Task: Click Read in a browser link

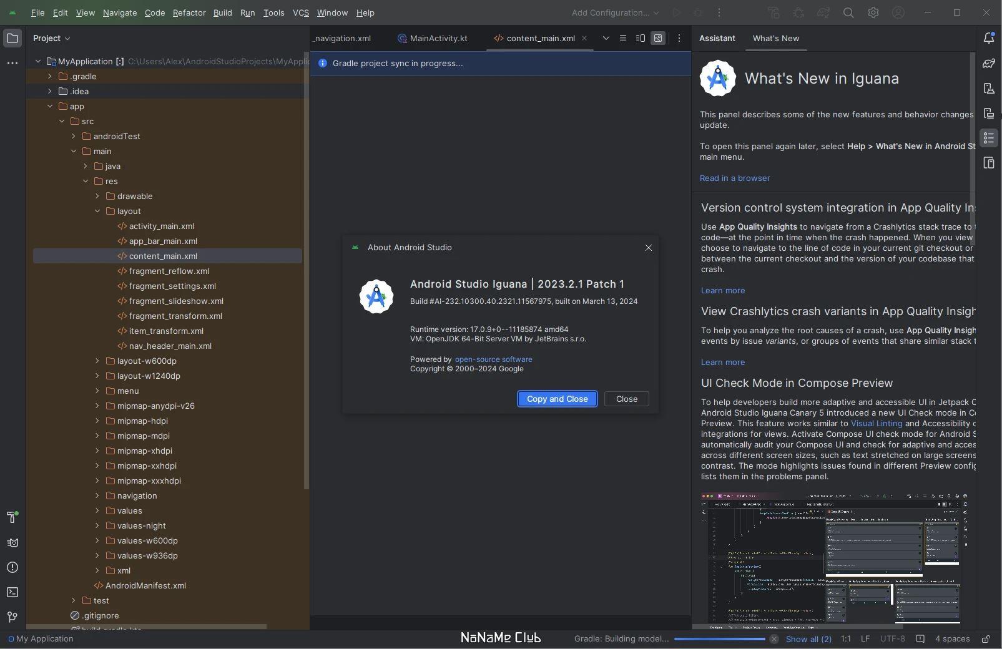Action: pos(735,178)
